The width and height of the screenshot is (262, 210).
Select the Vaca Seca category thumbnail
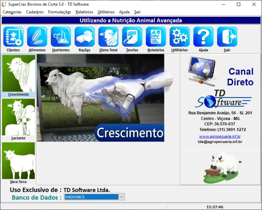pyautogui.click(x=19, y=161)
